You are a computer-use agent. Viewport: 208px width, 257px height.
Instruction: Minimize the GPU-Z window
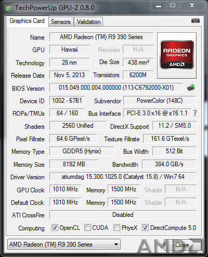pyautogui.click(x=159, y=6)
